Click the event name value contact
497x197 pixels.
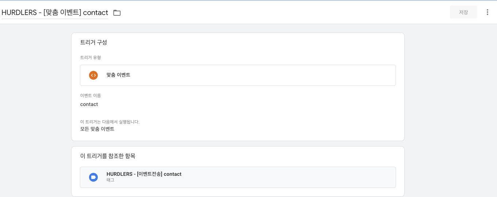pos(89,105)
